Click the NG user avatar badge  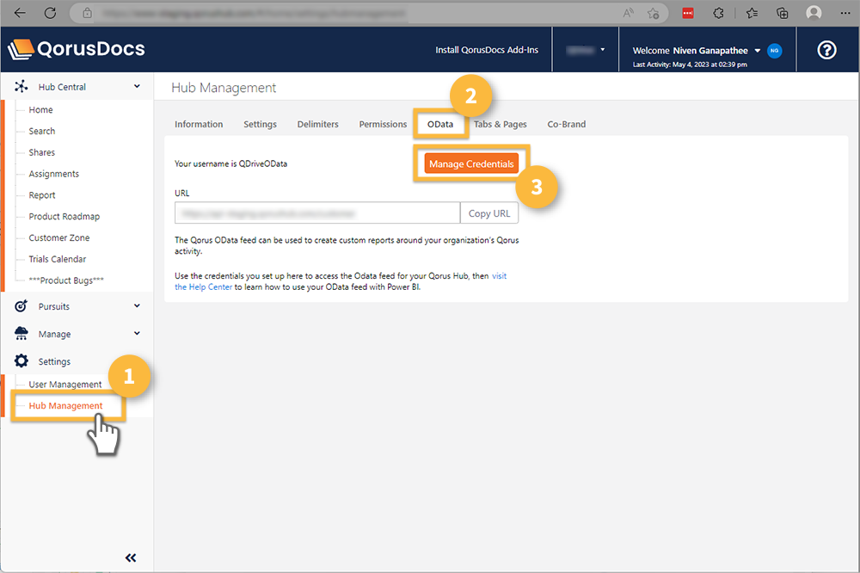coord(775,51)
